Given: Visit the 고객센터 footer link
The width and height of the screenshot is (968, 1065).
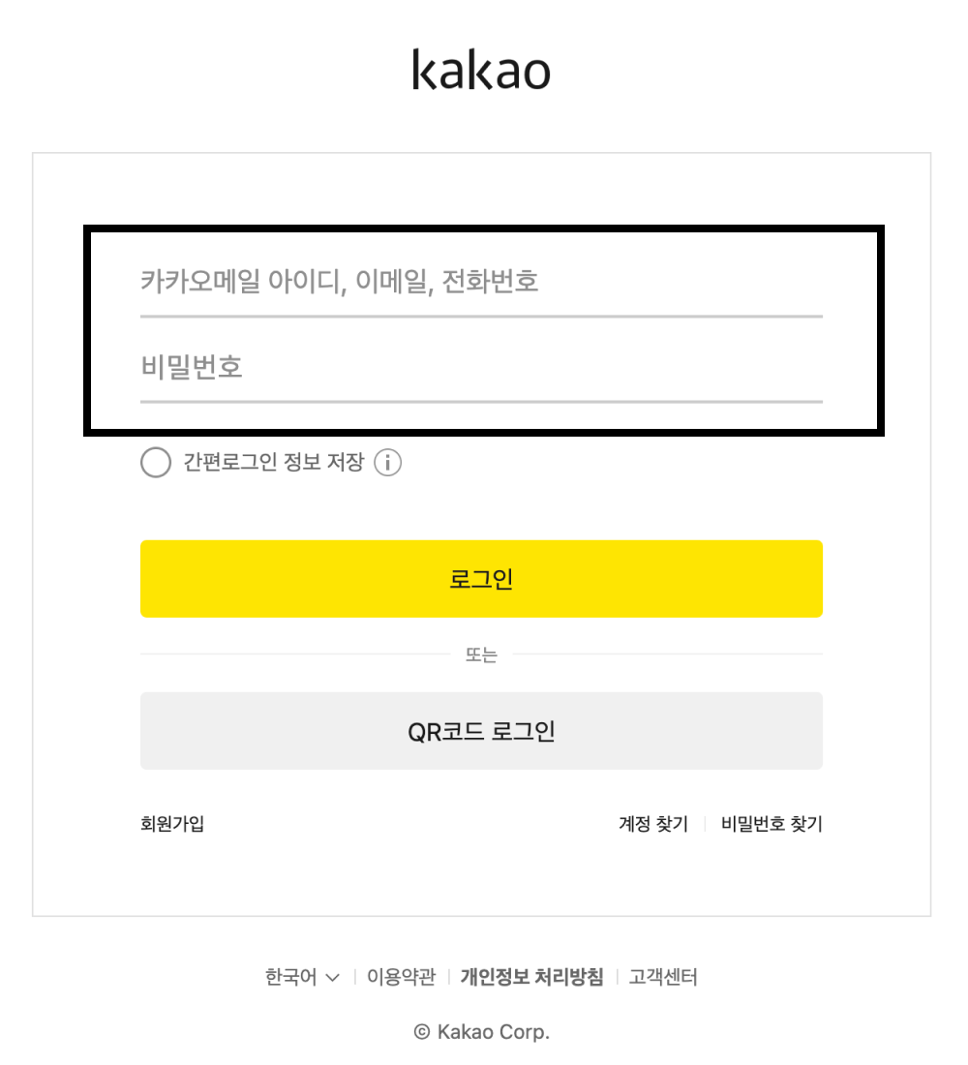Looking at the screenshot, I should pos(663,977).
